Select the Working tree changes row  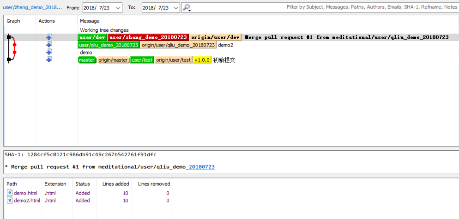click(104, 30)
